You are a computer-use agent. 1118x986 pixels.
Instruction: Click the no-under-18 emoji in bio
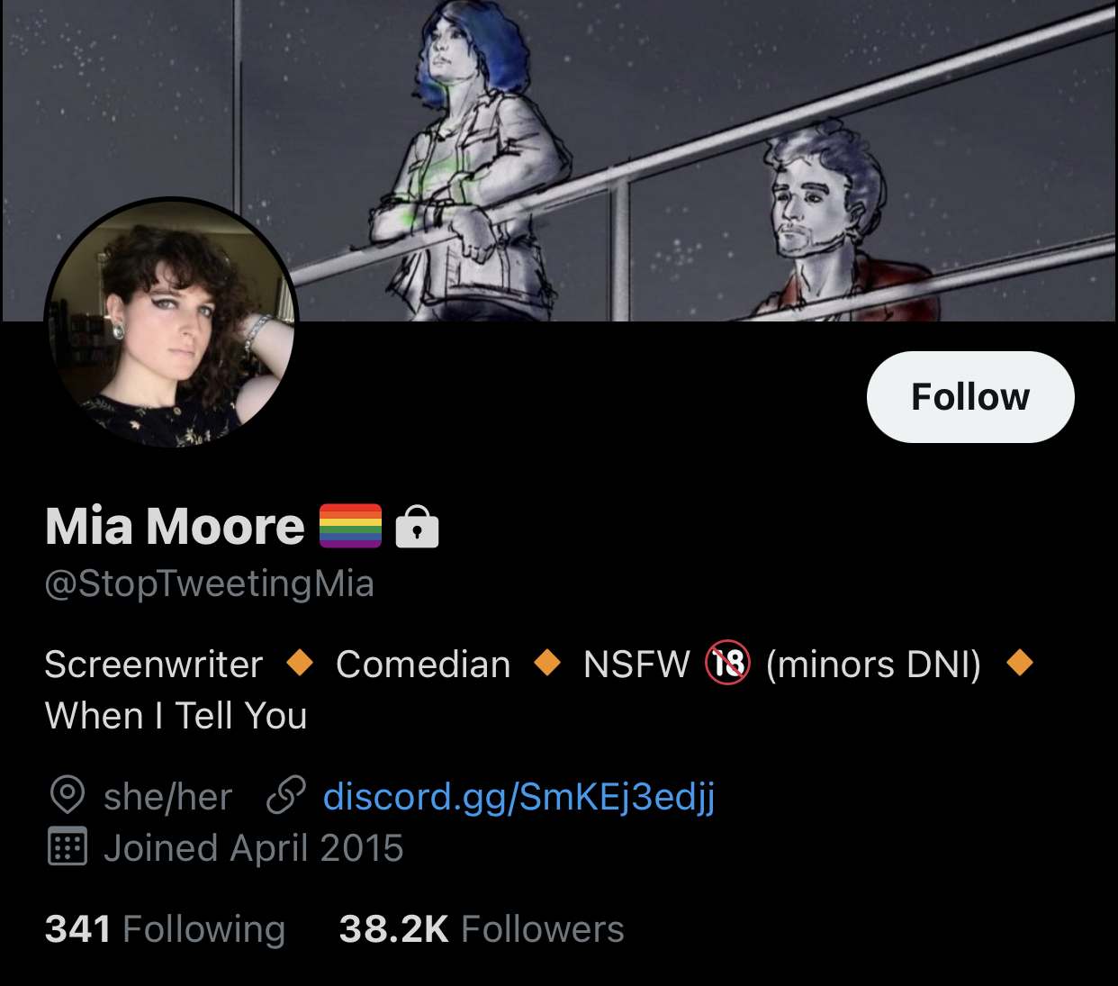[727, 664]
